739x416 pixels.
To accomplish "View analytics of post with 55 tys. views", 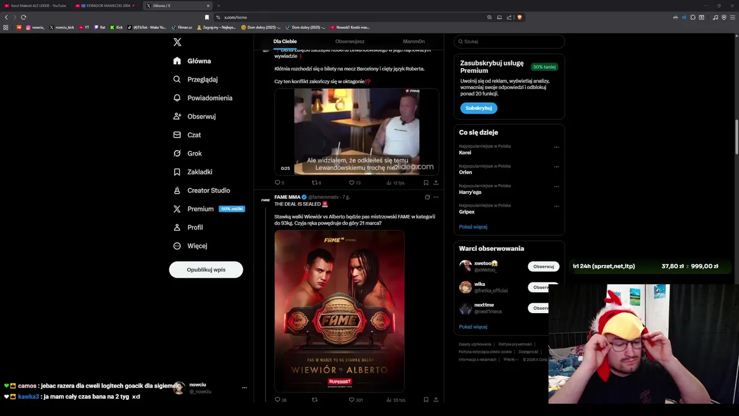I will pyautogui.click(x=396, y=400).
